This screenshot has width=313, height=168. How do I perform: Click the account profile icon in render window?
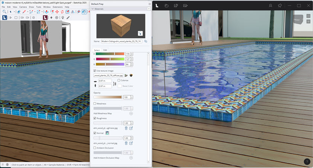click(x=271, y=6)
